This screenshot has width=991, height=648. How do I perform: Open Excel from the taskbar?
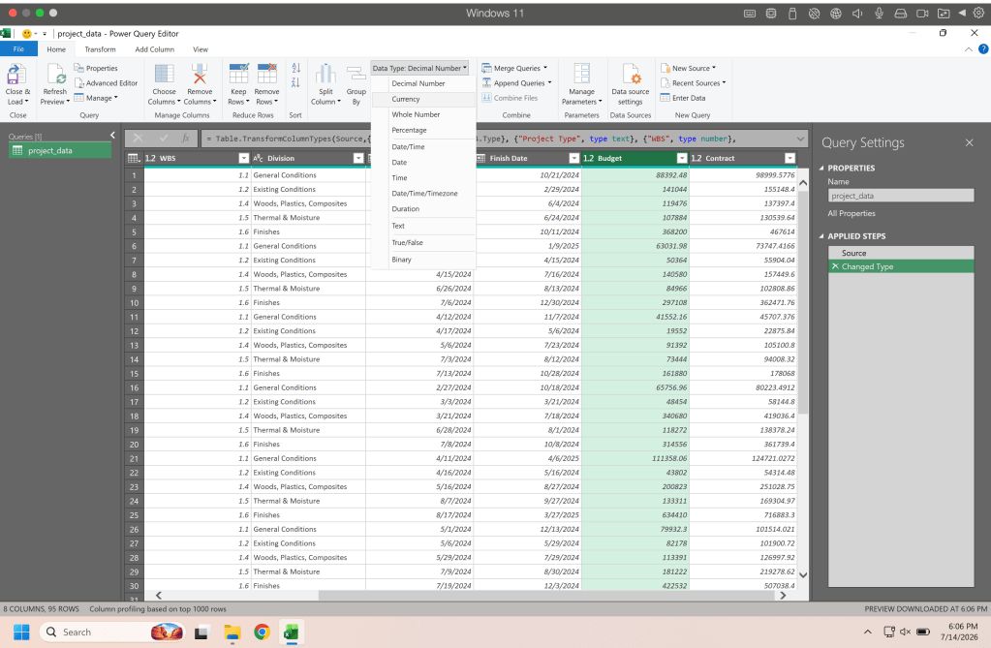[291, 632]
